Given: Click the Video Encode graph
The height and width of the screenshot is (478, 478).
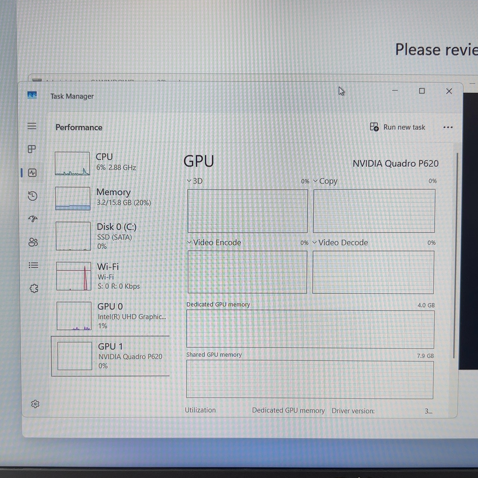Looking at the screenshot, I should (x=247, y=272).
